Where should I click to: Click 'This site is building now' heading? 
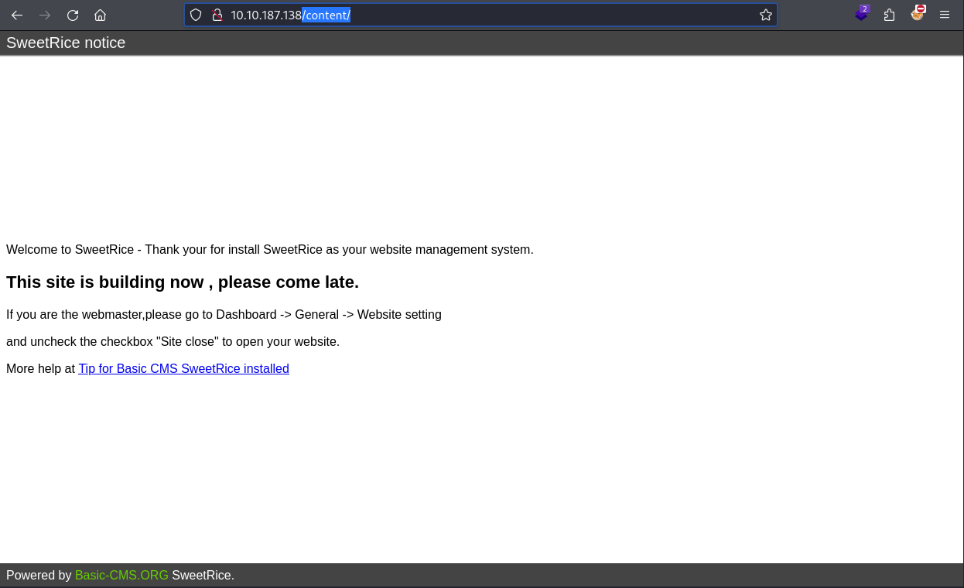pos(183,282)
